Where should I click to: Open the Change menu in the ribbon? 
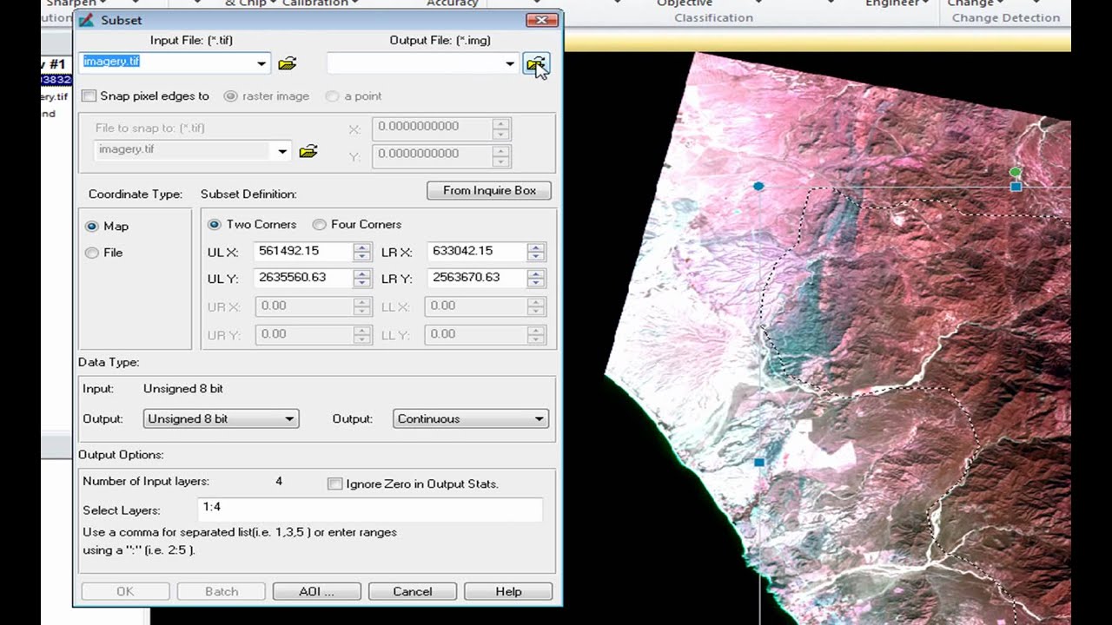975,3
